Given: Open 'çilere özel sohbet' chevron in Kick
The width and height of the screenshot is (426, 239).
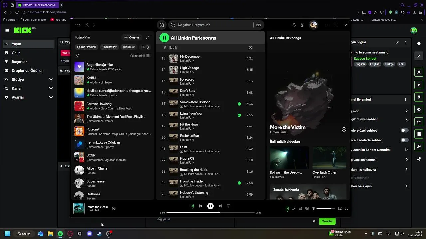Looking at the screenshot, I should point(406,120).
